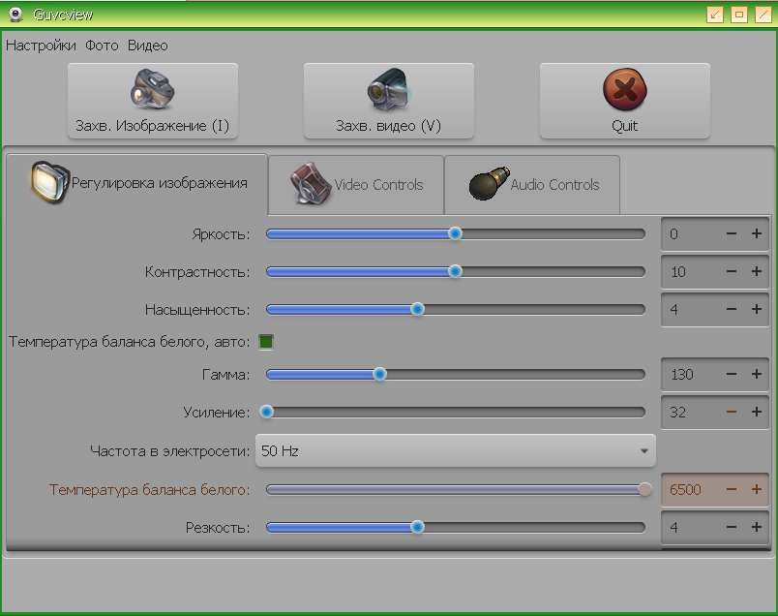The image size is (778, 616).
Task: Decrease Насыщенность with minus button
Action: [732, 309]
